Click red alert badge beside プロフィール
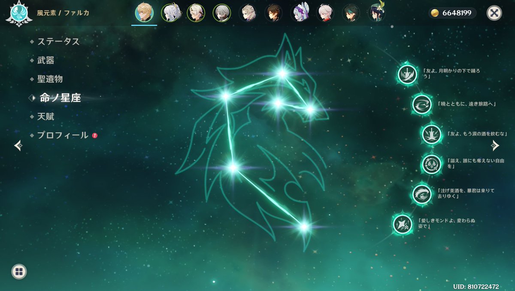The height and width of the screenshot is (291, 515). [95, 135]
